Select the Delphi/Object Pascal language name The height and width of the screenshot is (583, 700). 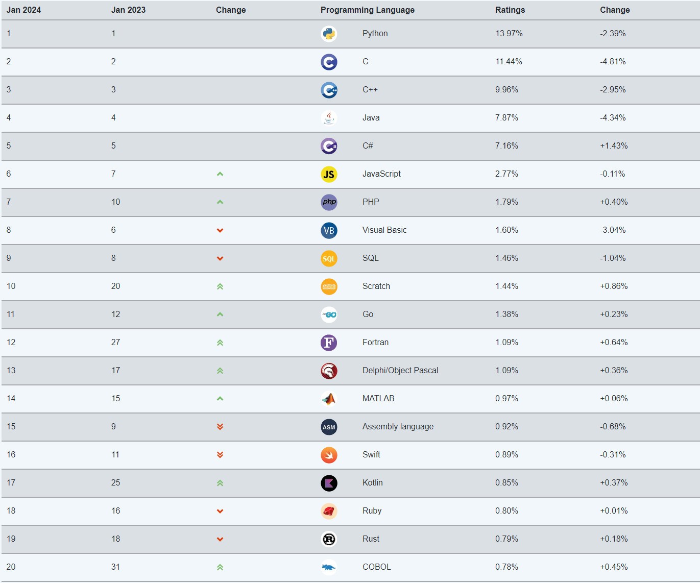(x=400, y=370)
